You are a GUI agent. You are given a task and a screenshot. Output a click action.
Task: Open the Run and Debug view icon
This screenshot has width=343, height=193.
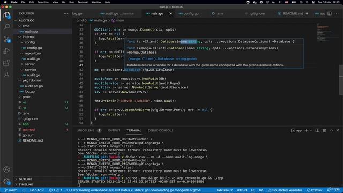pos(6,51)
